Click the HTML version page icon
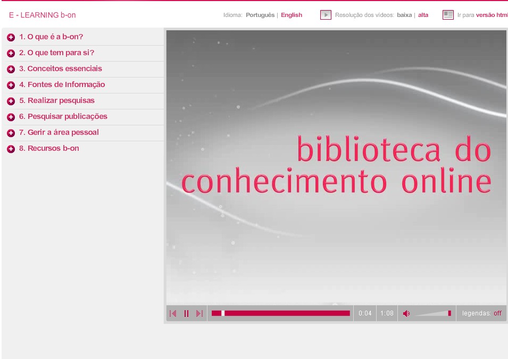 (448, 15)
